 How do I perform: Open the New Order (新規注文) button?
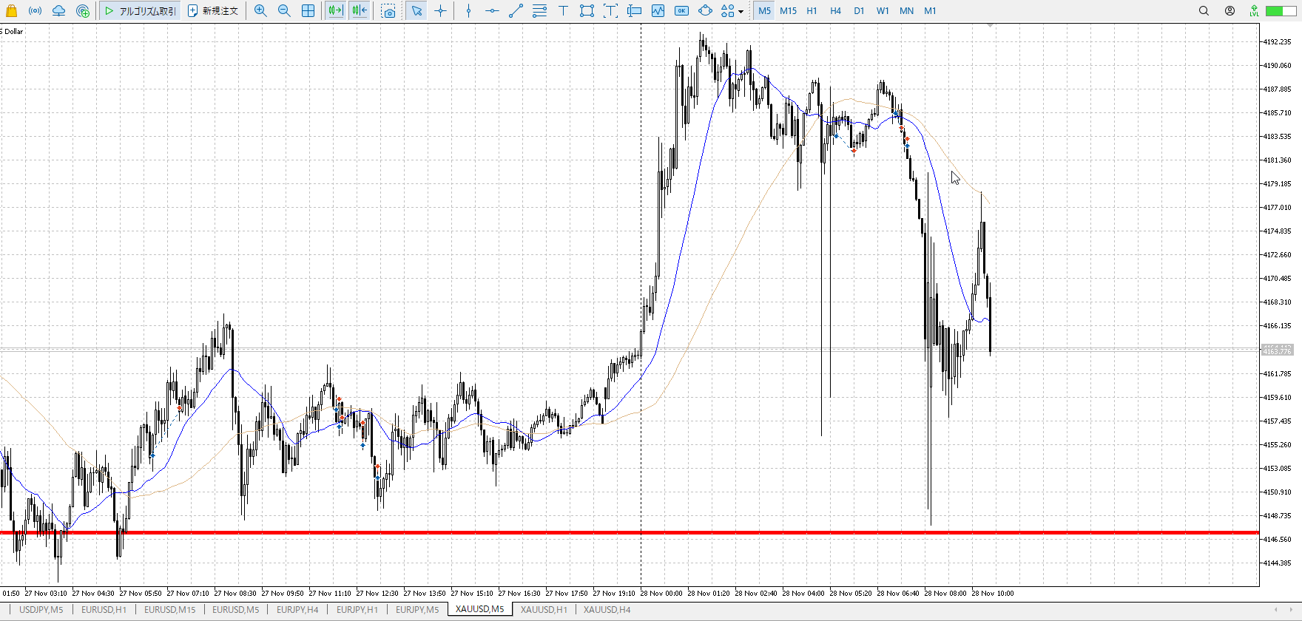pyautogui.click(x=213, y=11)
